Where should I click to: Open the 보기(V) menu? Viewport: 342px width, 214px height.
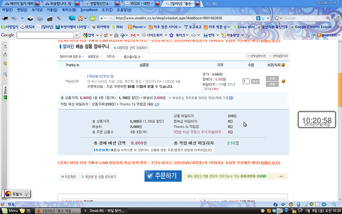pyautogui.click(x=37, y=10)
